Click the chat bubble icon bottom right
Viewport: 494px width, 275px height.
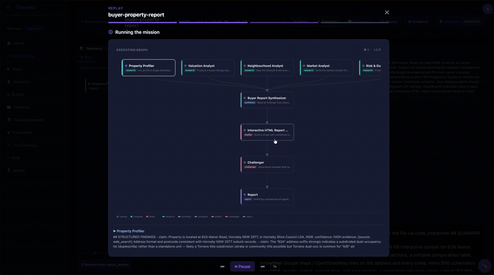coord(485,266)
